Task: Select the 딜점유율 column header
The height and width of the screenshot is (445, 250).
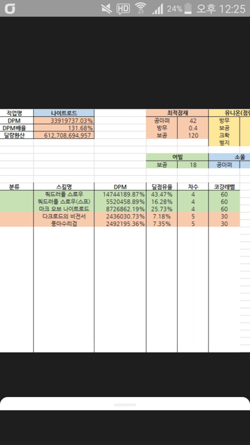Action: tap(162, 187)
